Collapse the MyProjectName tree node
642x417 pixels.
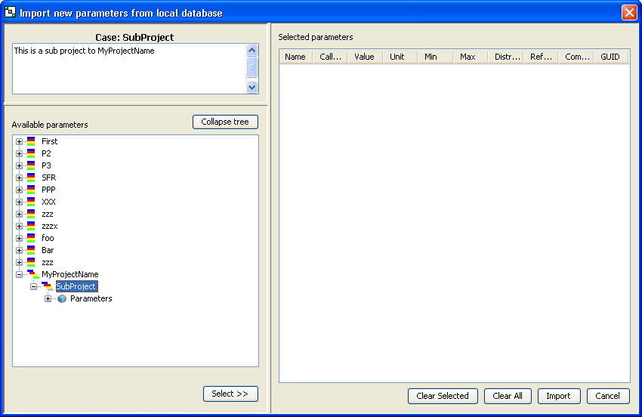click(19, 274)
